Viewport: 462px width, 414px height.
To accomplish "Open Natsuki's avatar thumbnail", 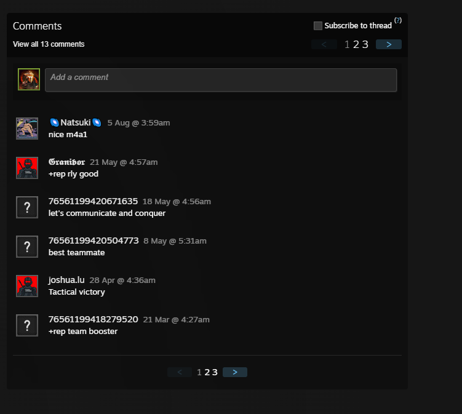I will (27, 129).
